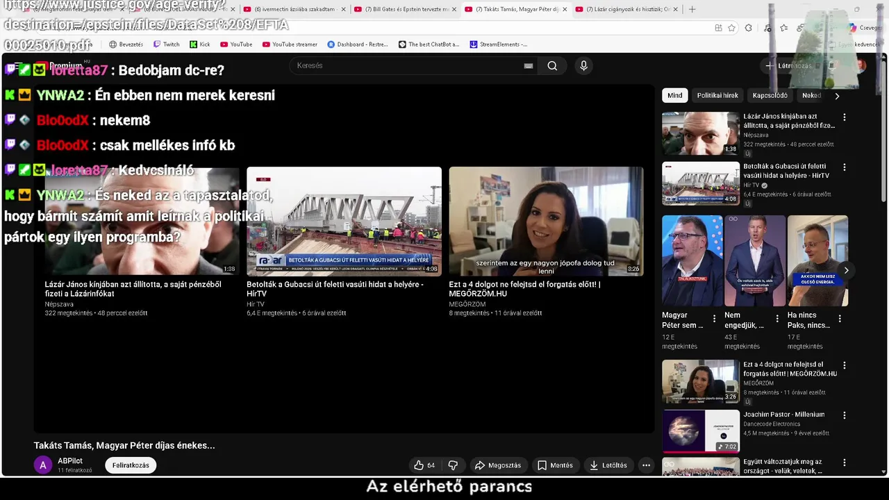The image size is (889, 500).
Task: Play the 'Ha nincs Paks' short
Action: [817, 260]
